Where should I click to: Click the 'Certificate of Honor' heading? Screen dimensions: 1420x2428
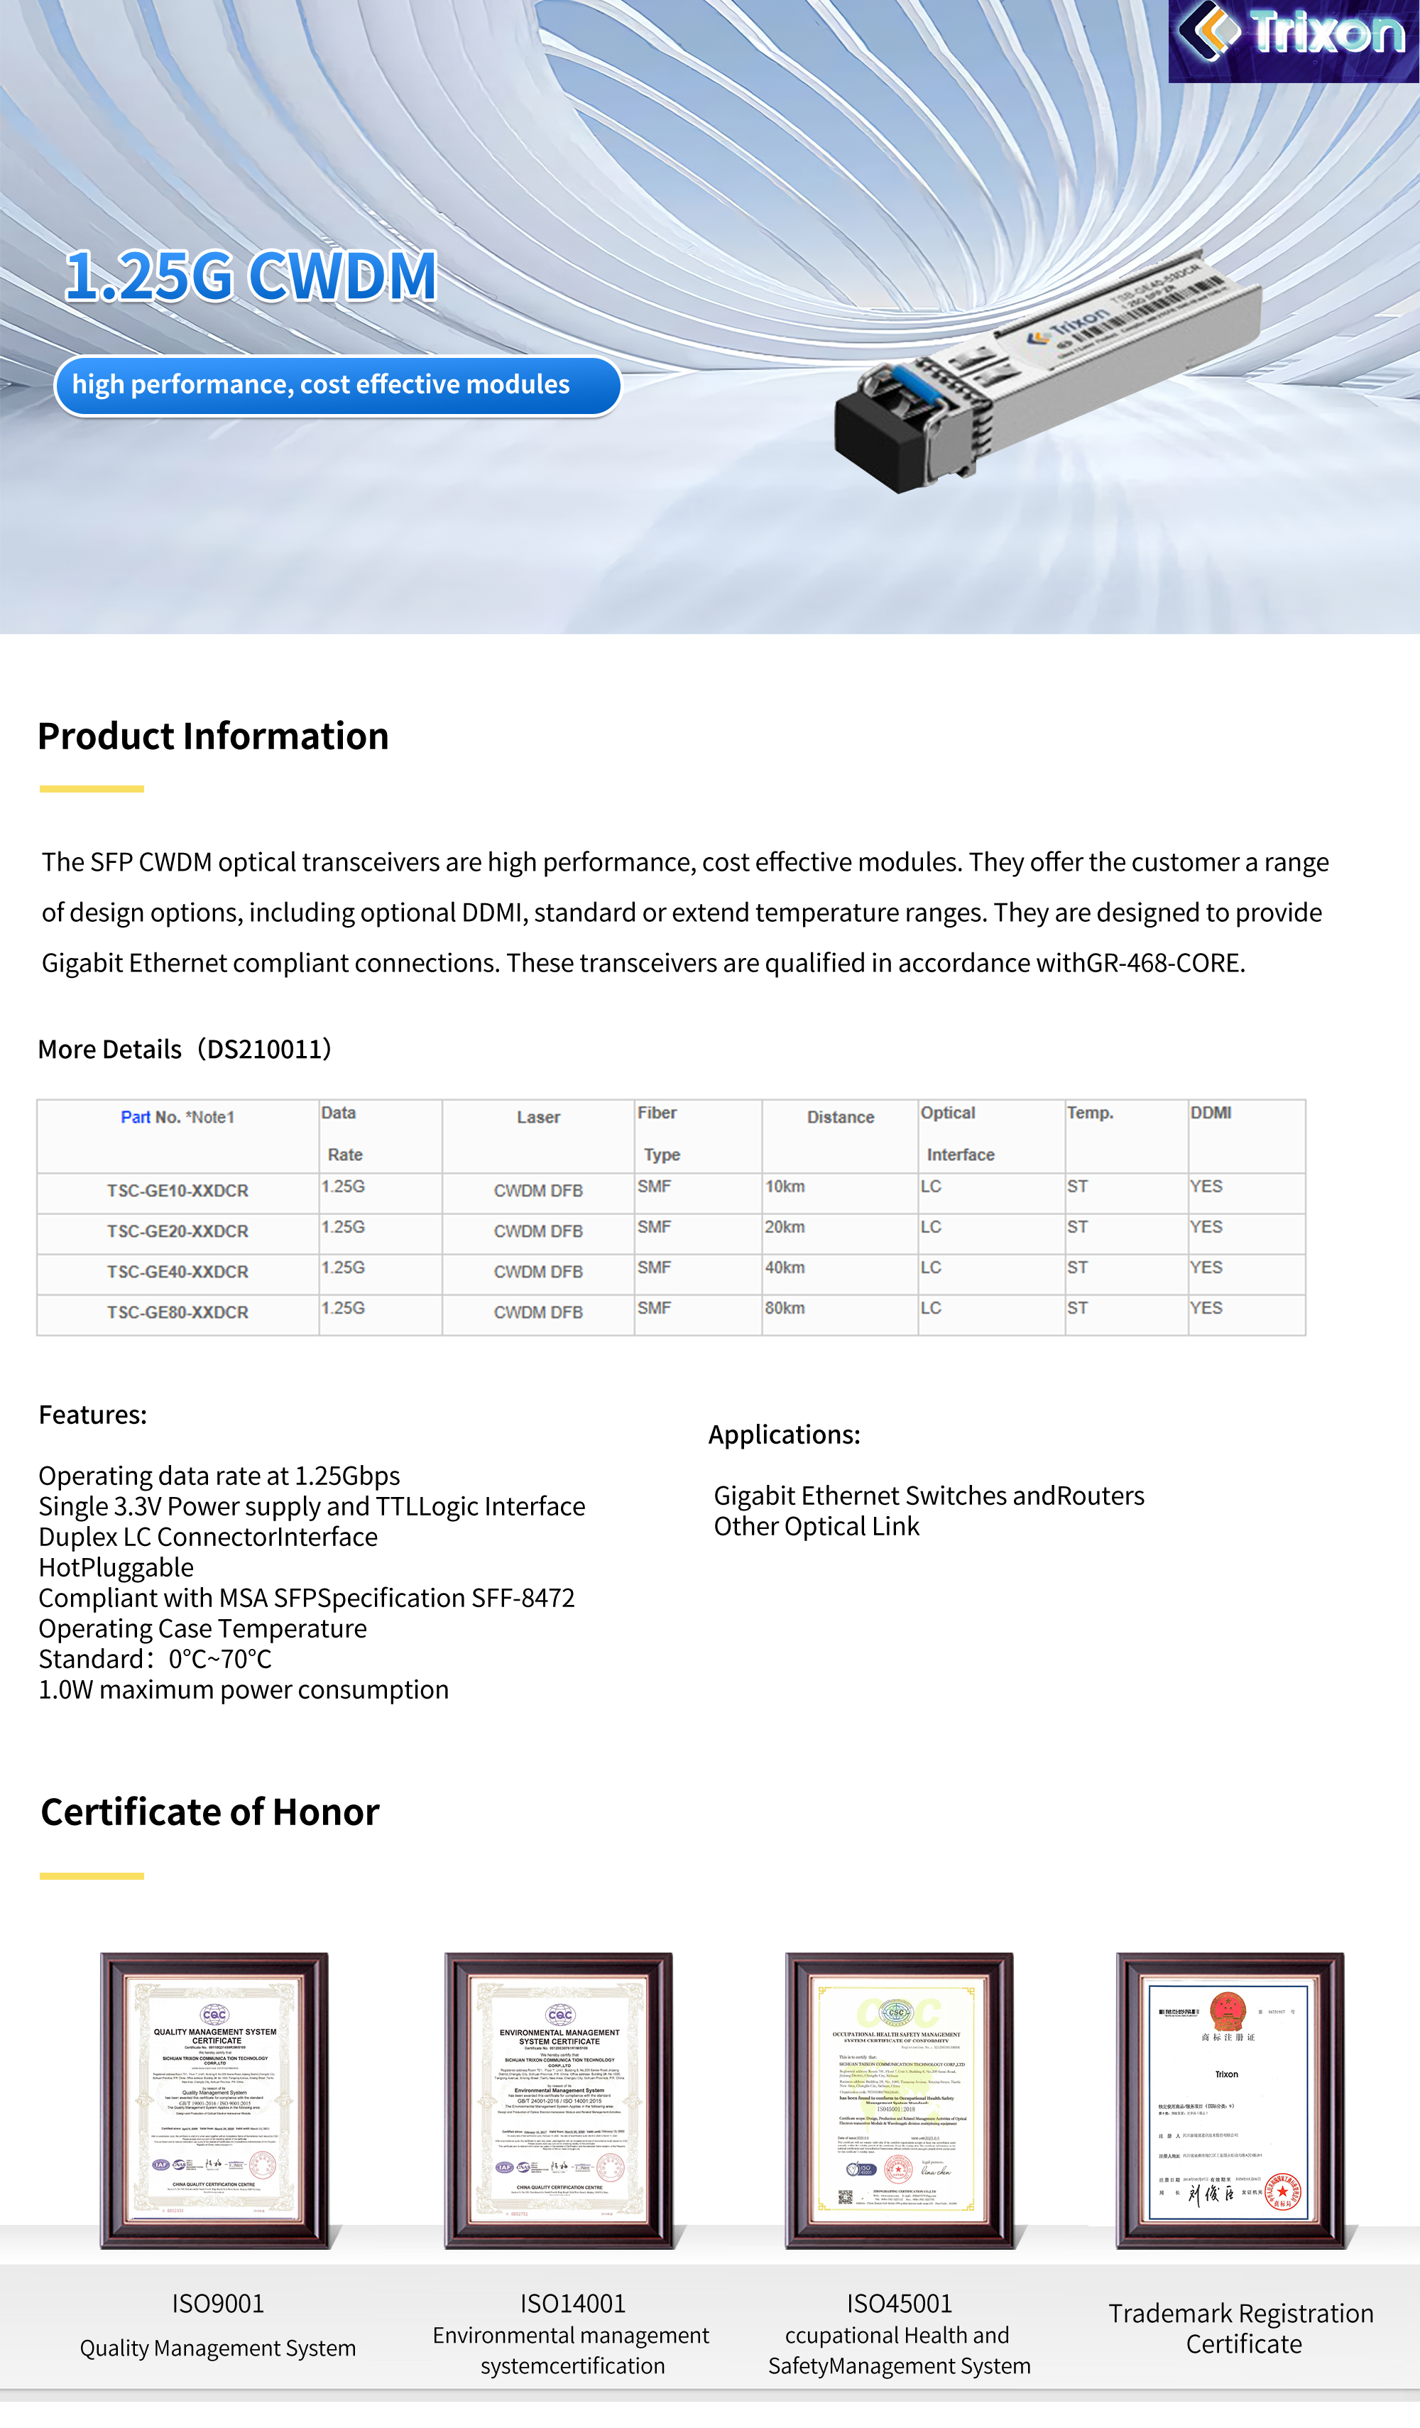(x=210, y=1813)
